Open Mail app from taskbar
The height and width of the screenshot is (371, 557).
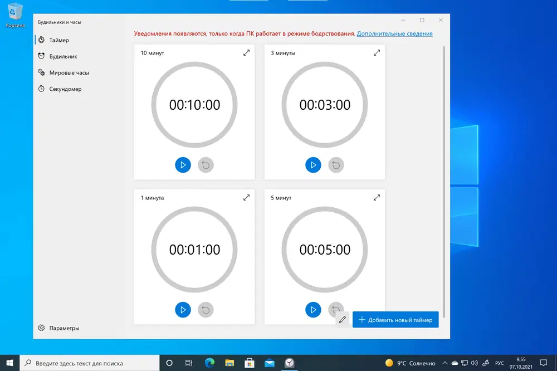pos(270,363)
